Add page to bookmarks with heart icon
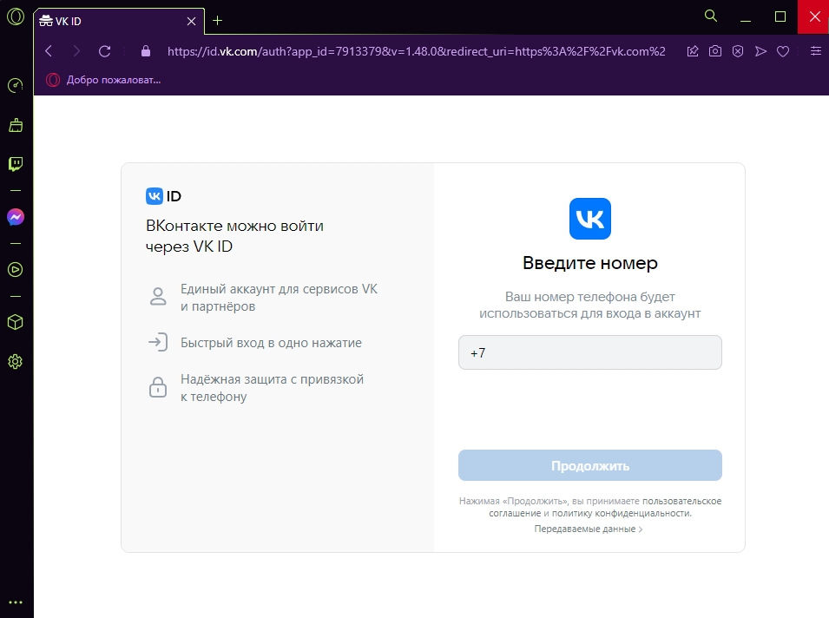The height and width of the screenshot is (618, 829). tap(783, 51)
